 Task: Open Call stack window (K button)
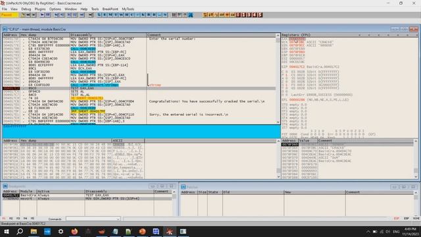[x=143, y=14]
